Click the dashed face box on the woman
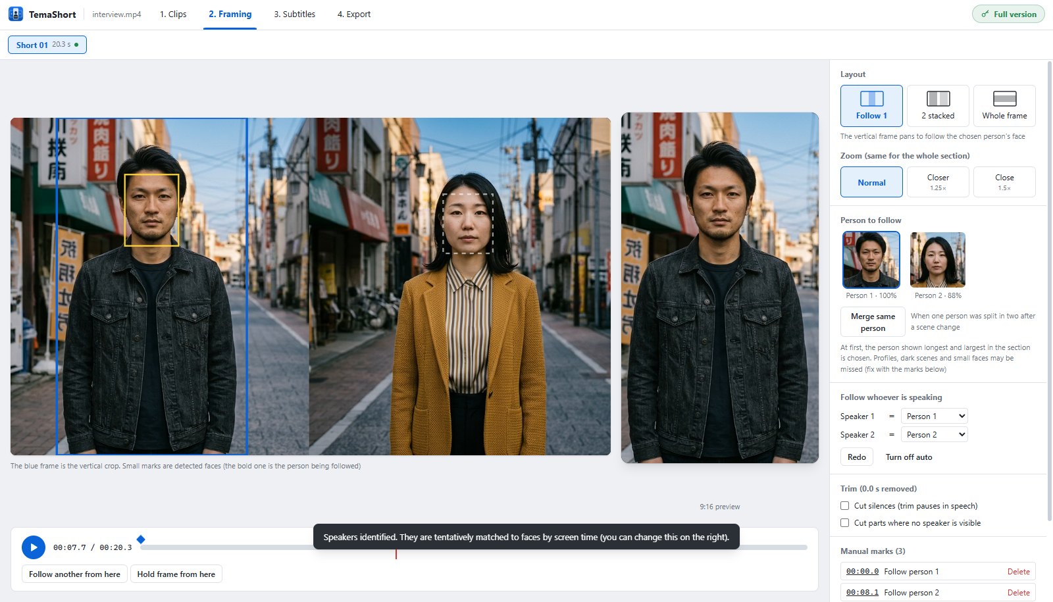Screen dimensions: 1053x602 click(x=467, y=223)
